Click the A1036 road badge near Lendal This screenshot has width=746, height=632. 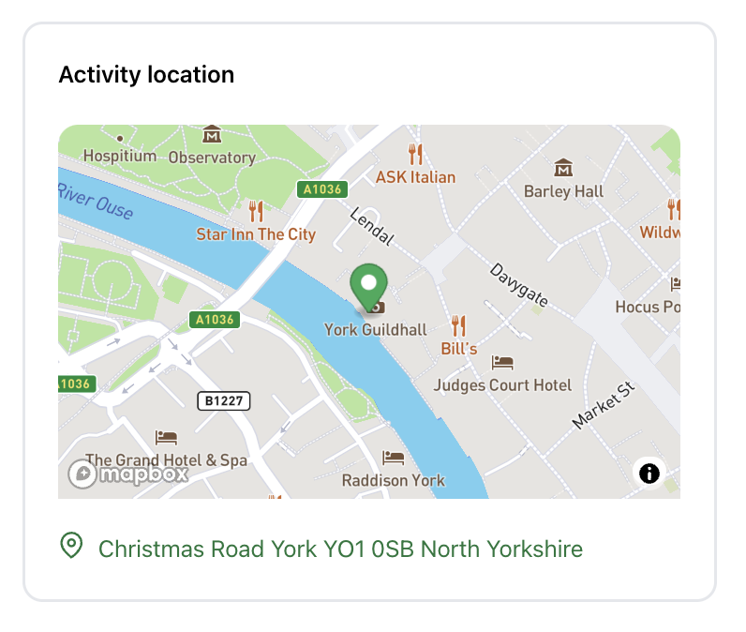(322, 189)
